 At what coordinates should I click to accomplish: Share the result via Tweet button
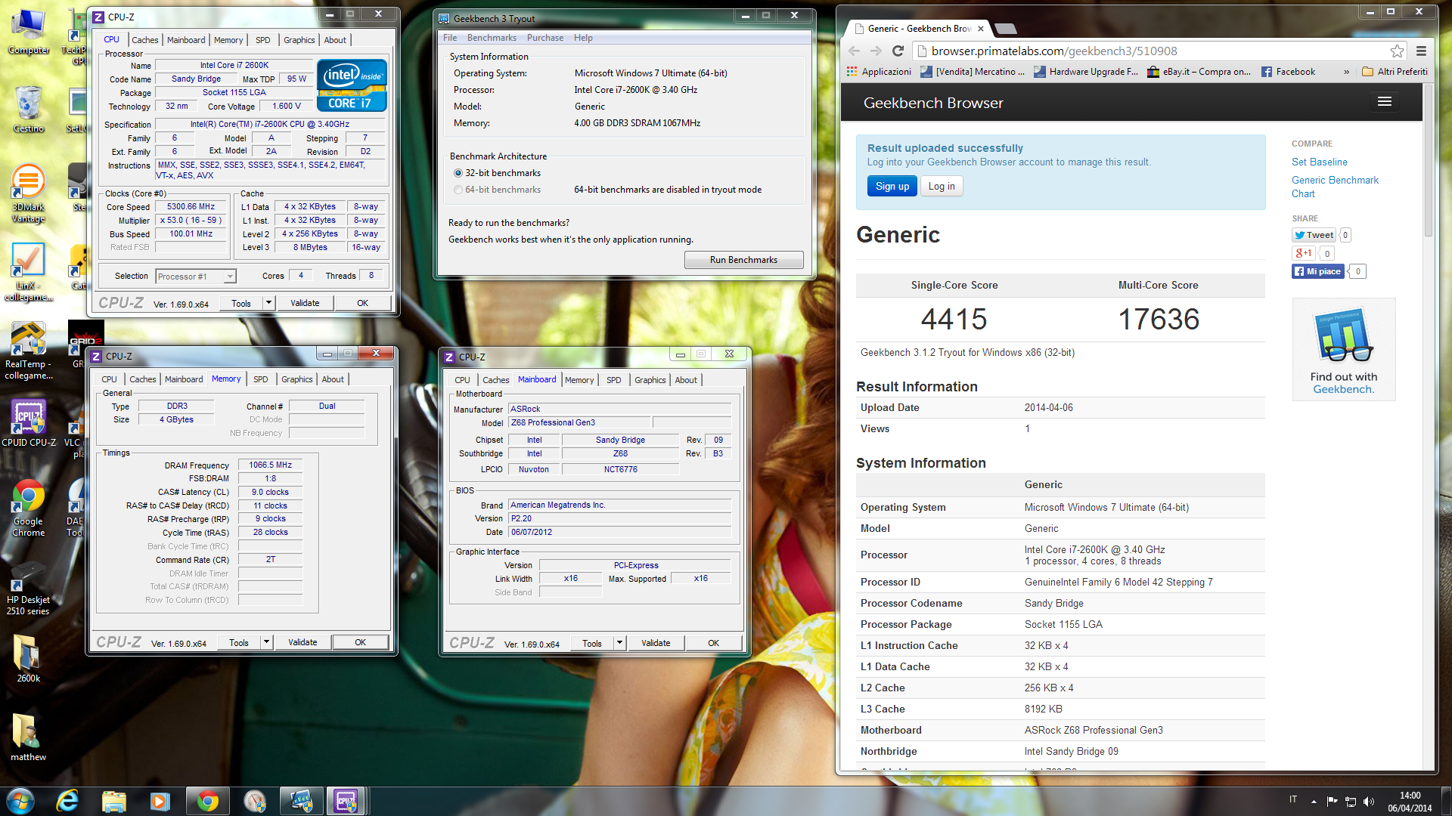tap(1314, 235)
